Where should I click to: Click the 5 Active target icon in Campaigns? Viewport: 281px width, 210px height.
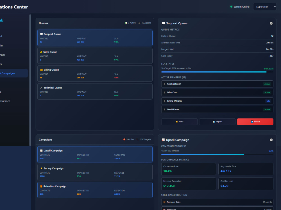point(124,139)
